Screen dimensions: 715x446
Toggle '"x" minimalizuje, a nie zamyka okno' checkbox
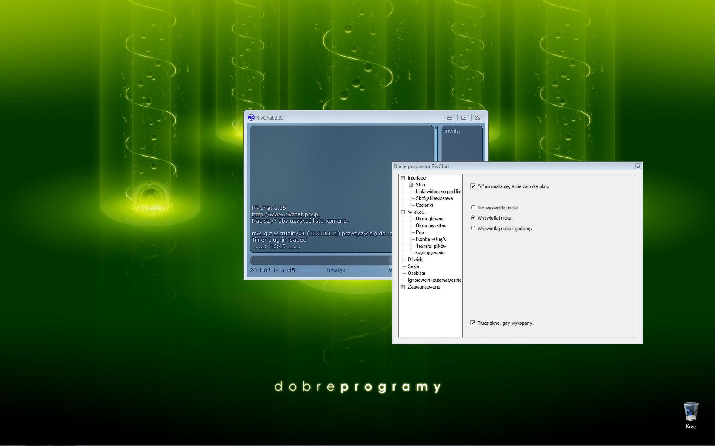pos(473,186)
